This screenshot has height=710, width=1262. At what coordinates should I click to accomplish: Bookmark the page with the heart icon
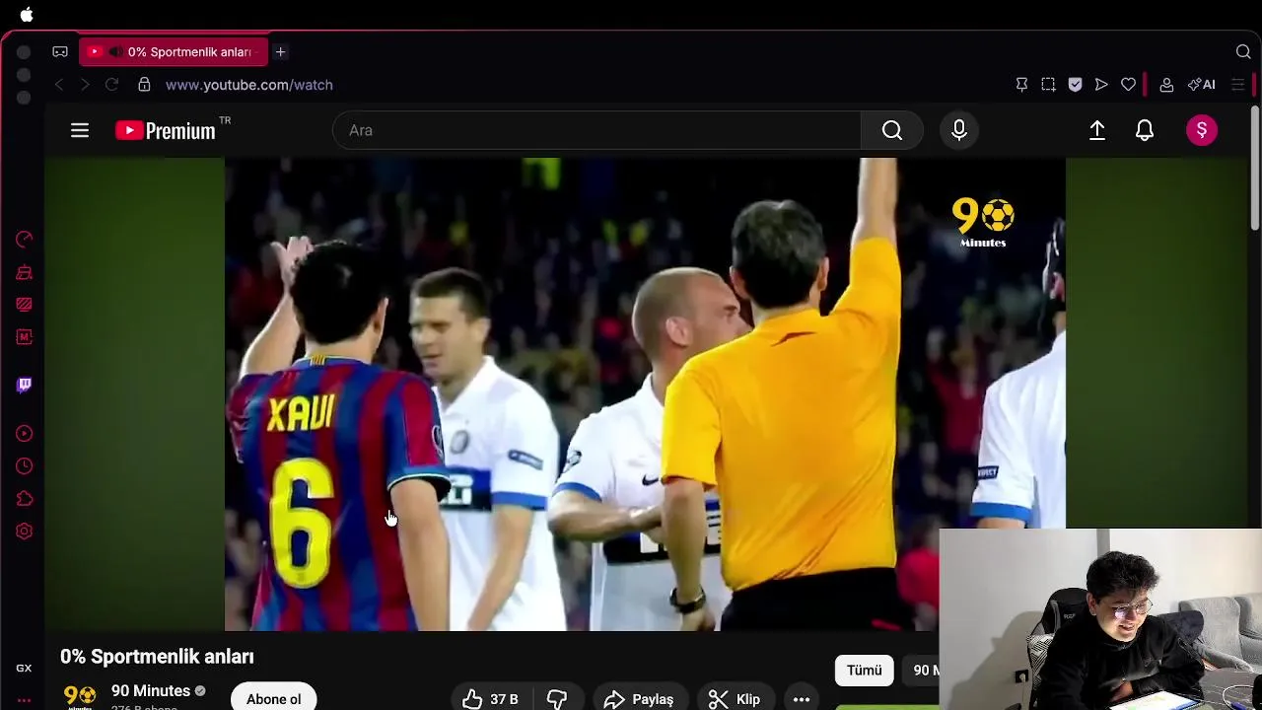click(x=1128, y=85)
